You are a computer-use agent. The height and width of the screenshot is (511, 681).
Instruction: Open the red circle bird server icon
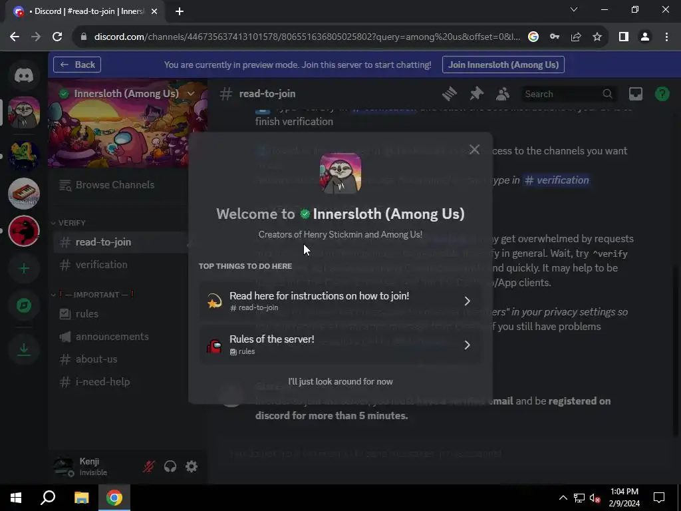(24, 231)
